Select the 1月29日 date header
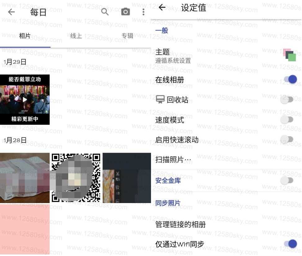Screen dimensions: 302x256 pyautogui.click(x=15, y=62)
